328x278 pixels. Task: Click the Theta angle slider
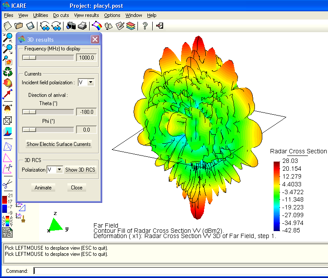[48, 112]
